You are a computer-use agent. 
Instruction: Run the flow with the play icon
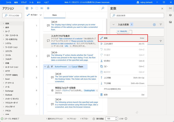click(32, 8)
